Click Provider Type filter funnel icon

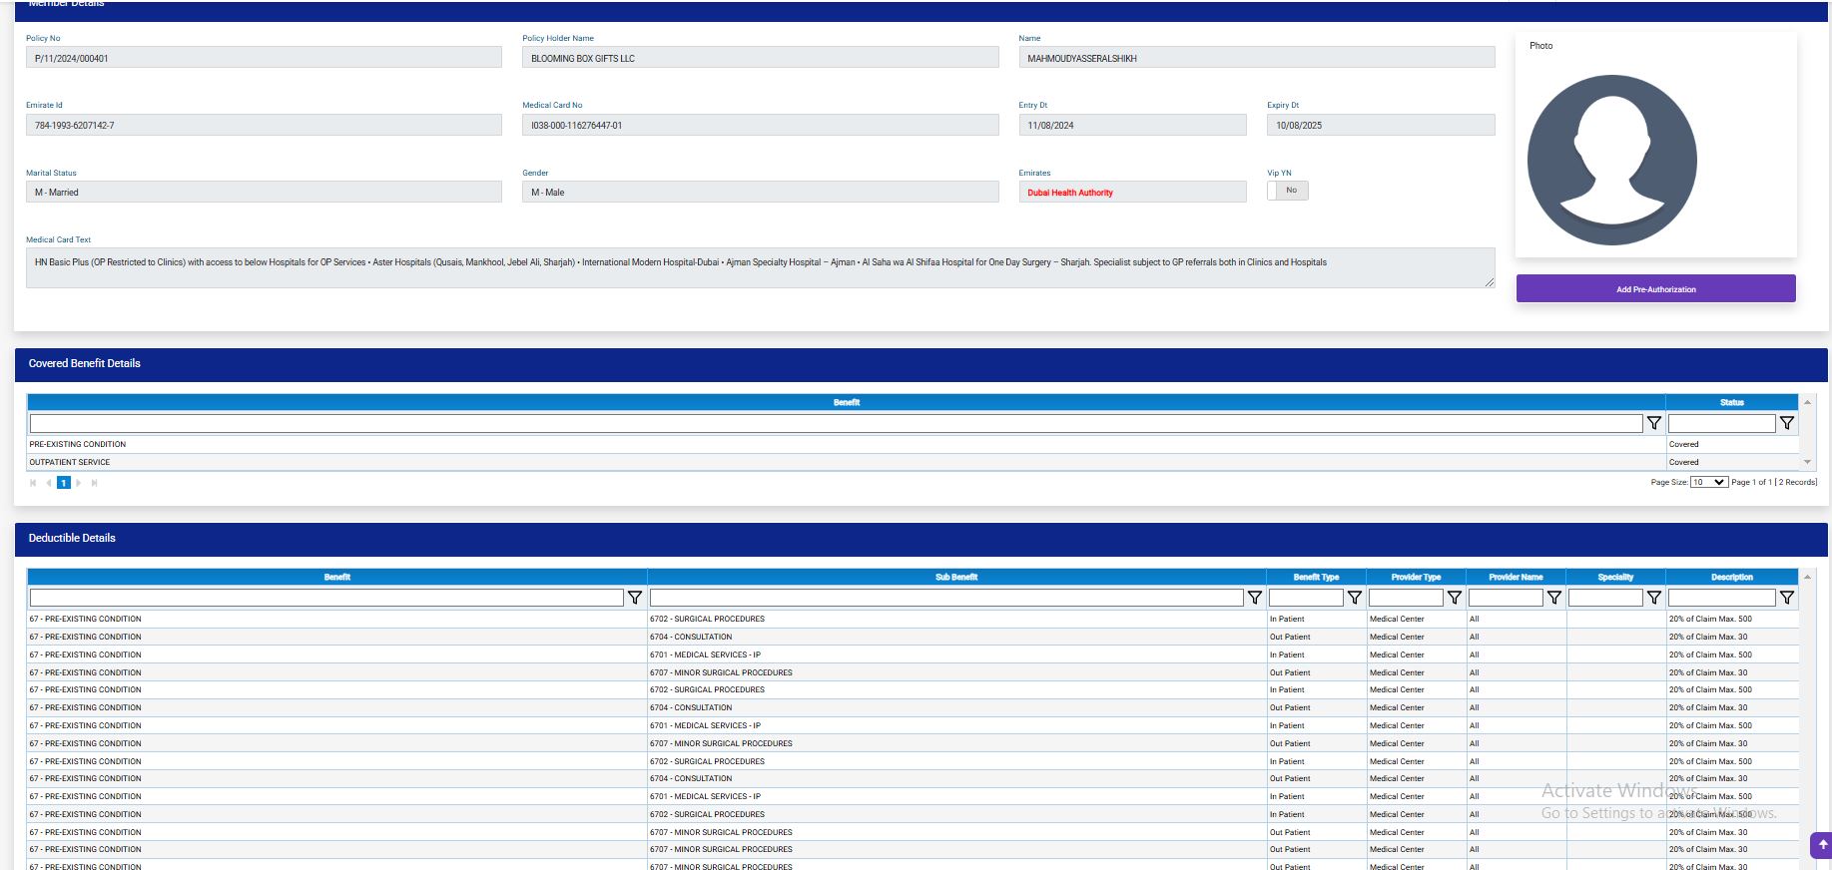tap(1455, 598)
